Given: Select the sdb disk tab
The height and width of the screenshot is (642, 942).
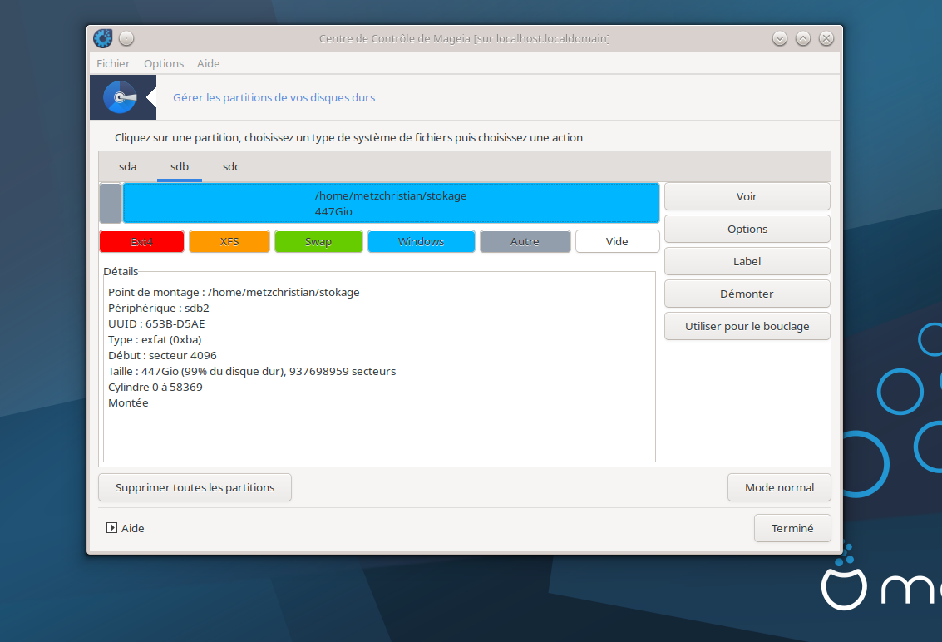Looking at the screenshot, I should (x=180, y=167).
